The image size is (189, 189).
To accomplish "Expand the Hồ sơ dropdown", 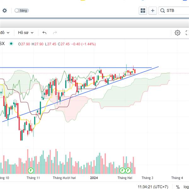I will click(x=26, y=33).
